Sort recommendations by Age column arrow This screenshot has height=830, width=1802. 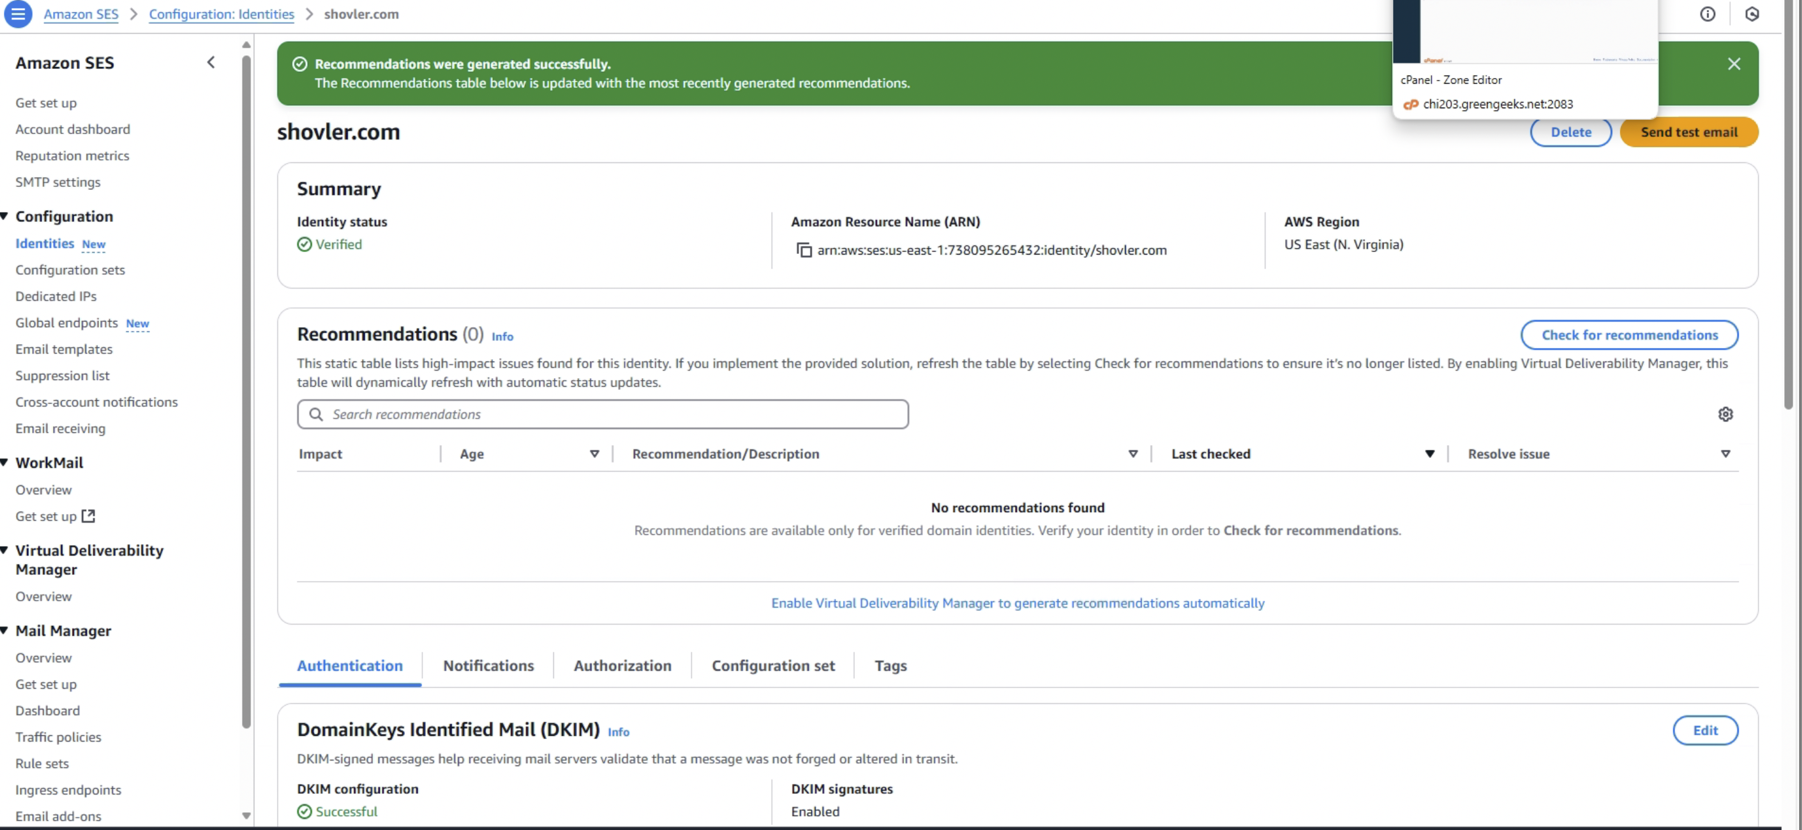coord(594,454)
